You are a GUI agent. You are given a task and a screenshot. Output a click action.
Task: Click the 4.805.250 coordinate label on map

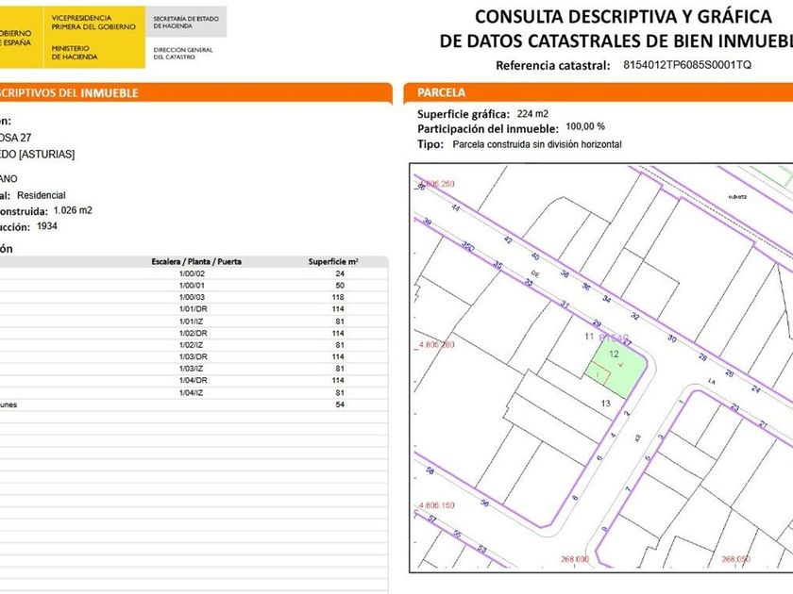tap(436, 183)
